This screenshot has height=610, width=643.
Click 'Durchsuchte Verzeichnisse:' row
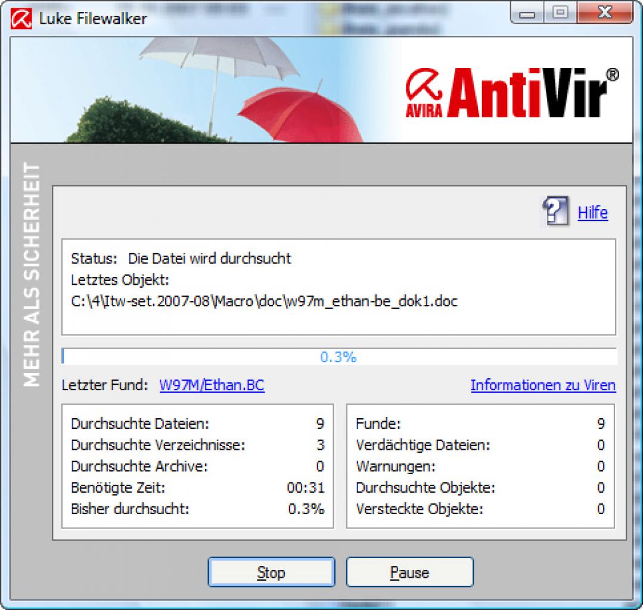(x=197, y=445)
